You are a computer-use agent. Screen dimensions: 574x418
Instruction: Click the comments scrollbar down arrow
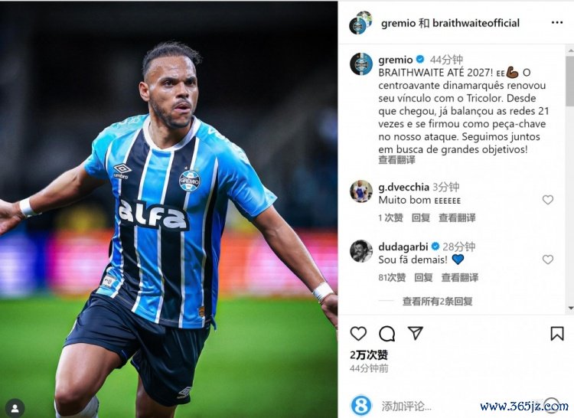570,309
